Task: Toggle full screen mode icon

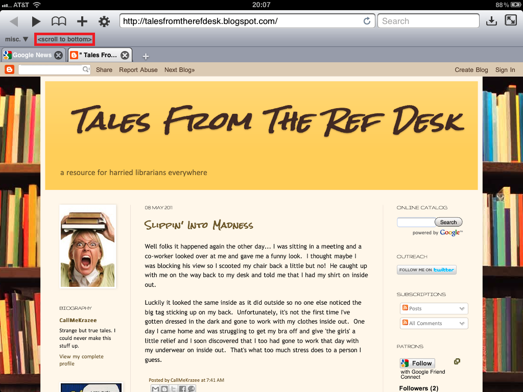Action: [510, 20]
